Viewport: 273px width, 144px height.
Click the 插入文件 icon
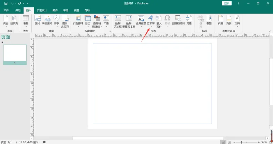coord(159,21)
